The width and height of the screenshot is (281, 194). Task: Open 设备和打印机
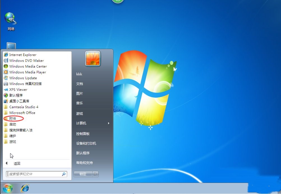pyautogui.click(x=86, y=143)
